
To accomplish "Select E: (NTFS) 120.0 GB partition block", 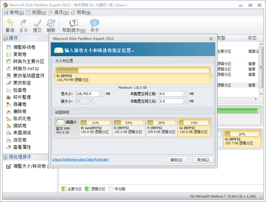I will coord(129,128).
